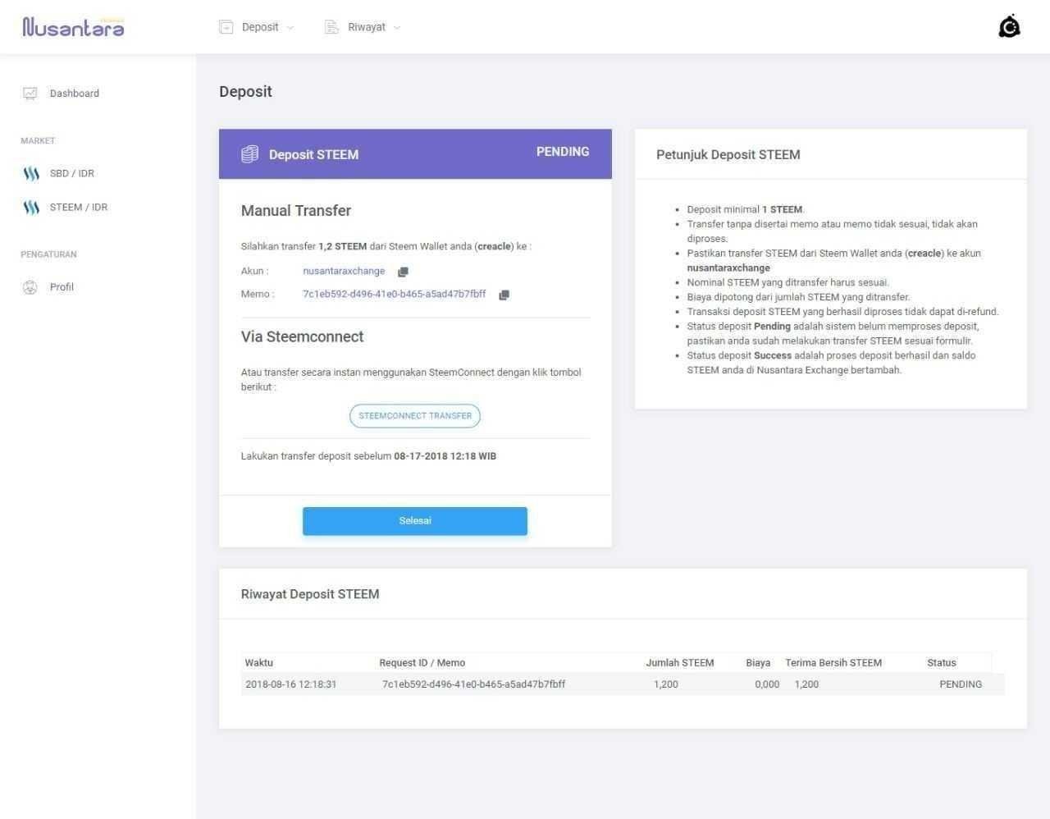This screenshot has width=1050, height=819.
Task: Click the 1,200 value under Terima Bersih STEEM
Action: tap(806, 684)
